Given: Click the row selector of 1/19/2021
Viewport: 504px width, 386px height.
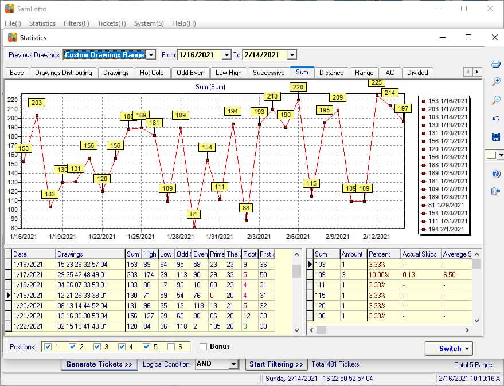Looking at the screenshot, I should (8, 296).
